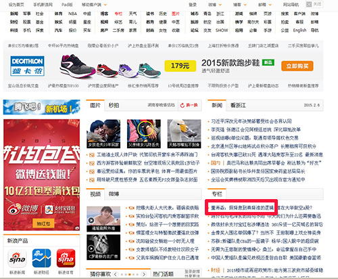
Task: Click the Decathlon logo in the banner
Action: coord(27,66)
